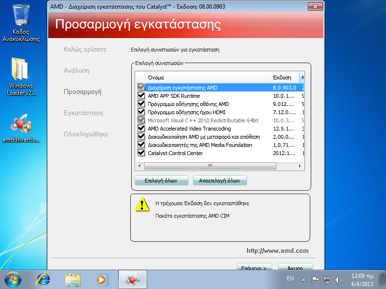Viewport: 386px width, 289px height.
Task: Uncheck Διακωδικοποιητές της AMD Media Foundation checkbox
Action: coord(141,145)
